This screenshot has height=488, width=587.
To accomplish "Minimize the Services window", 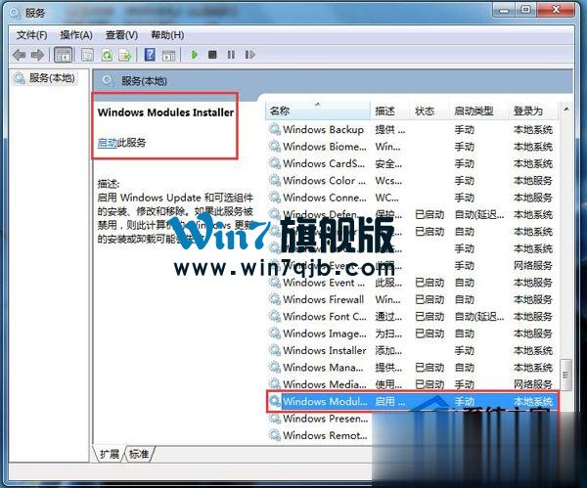I will [504, 10].
